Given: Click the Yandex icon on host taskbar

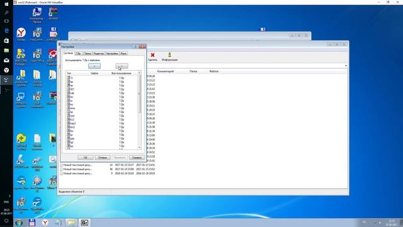Looking at the screenshot, I should pyautogui.click(x=6, y=70).
